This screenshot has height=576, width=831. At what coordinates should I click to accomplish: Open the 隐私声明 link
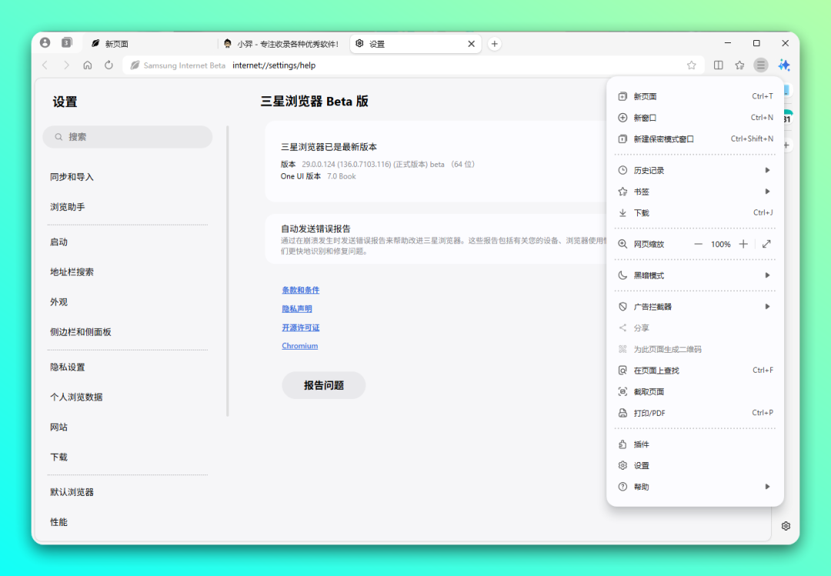point(297,309)
